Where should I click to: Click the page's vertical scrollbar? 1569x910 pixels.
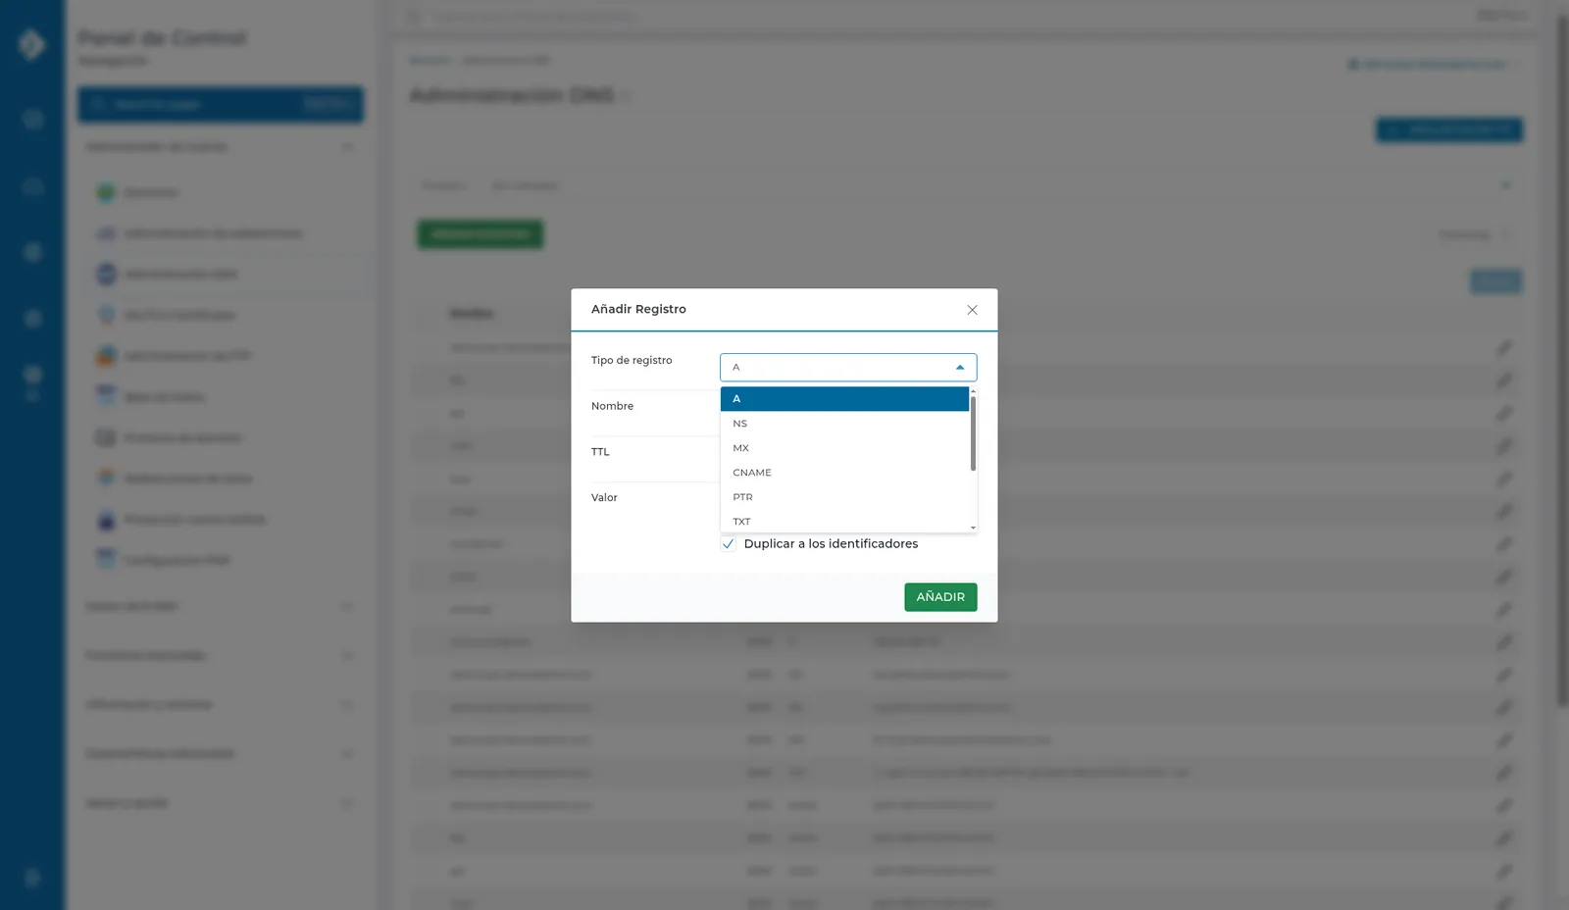point(1562,363)
